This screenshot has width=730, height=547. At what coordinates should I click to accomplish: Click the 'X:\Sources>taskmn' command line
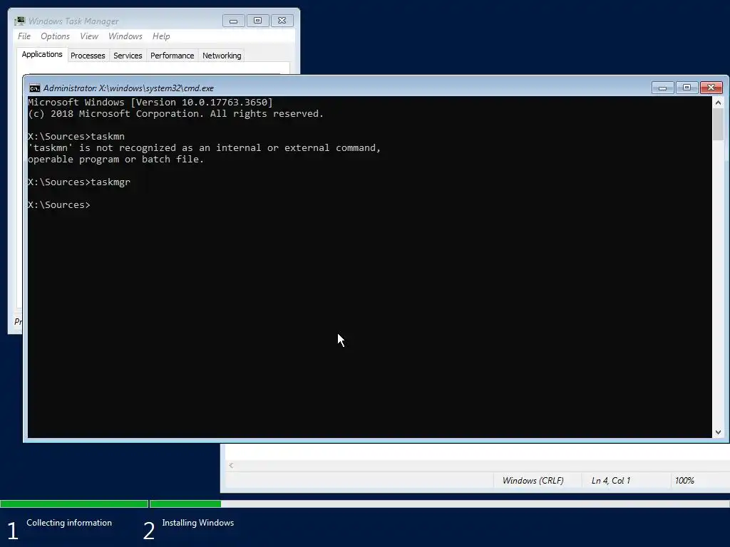pyautogui.click(x=76, y=137)
